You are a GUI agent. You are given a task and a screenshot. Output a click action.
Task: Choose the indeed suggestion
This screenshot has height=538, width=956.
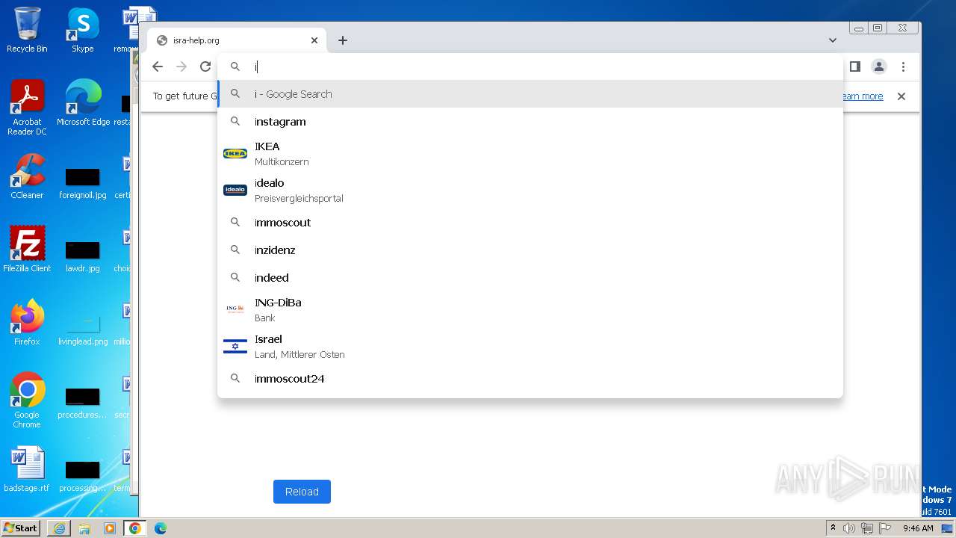530,278
